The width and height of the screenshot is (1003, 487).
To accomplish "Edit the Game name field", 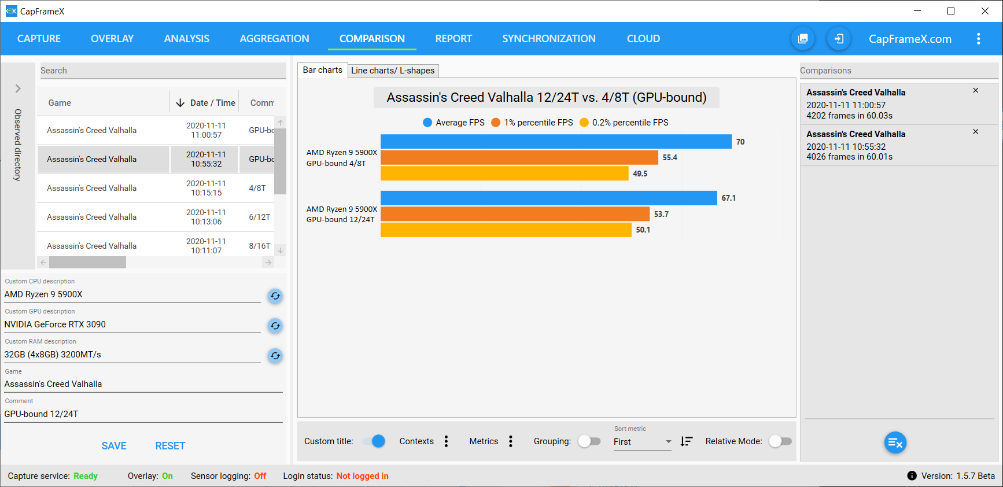I will pyautogui.click(x=143, y=384).
